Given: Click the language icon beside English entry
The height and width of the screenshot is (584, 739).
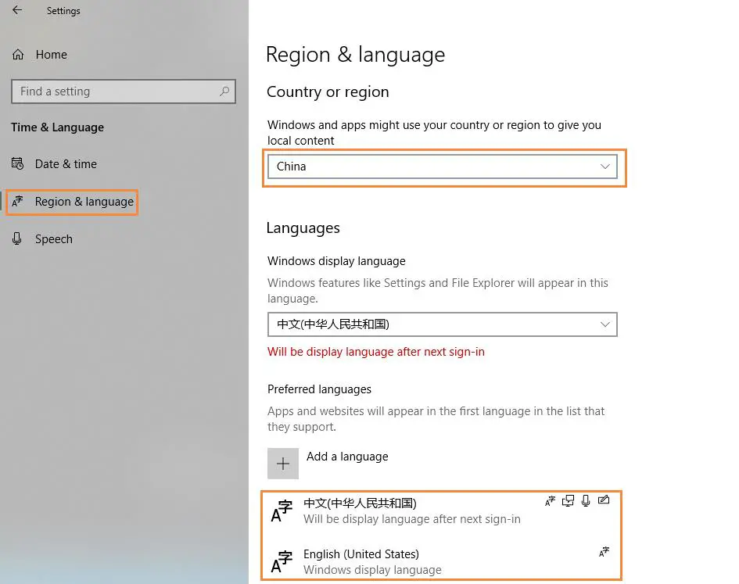Looking at the screenshot, I should coord(282,561).
